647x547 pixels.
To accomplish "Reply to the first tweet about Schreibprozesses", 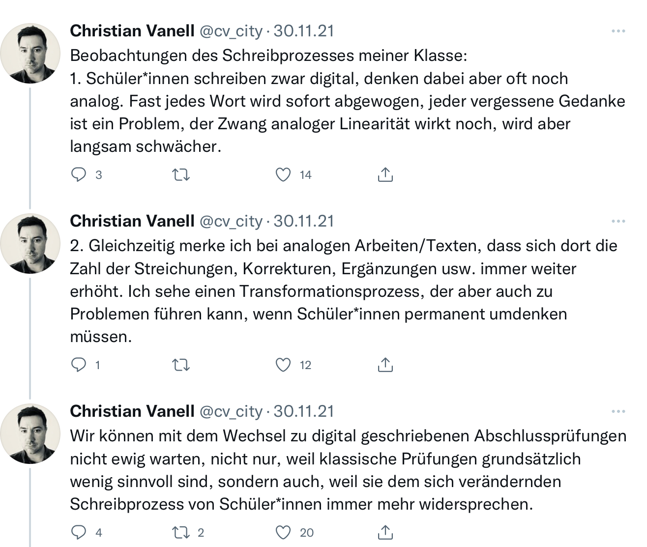I will pyautogui.click(x=79, y=175).
